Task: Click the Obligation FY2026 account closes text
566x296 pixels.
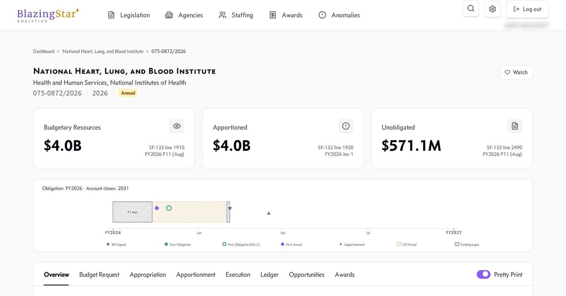Action: pyautogui.click(x=85, y=189)
